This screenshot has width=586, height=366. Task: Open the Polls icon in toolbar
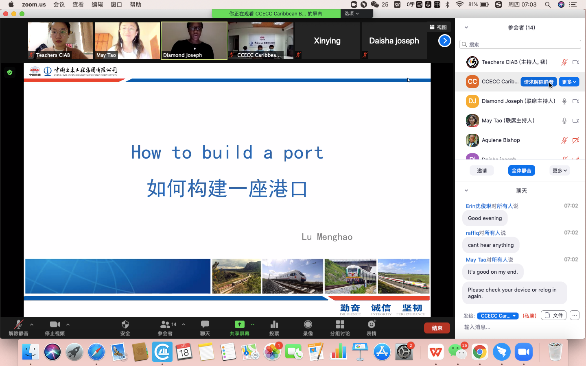coord(274,325)
